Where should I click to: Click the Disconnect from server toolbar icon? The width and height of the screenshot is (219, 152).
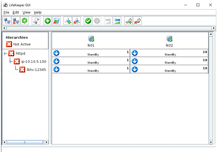16,21
